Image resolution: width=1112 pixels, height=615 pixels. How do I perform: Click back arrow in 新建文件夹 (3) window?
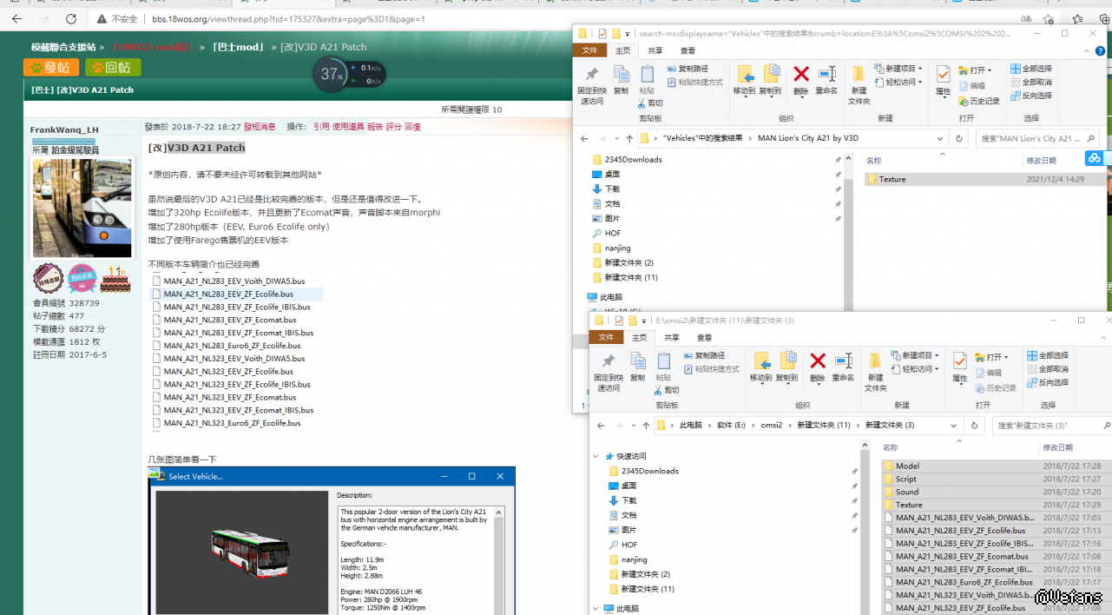602,426
